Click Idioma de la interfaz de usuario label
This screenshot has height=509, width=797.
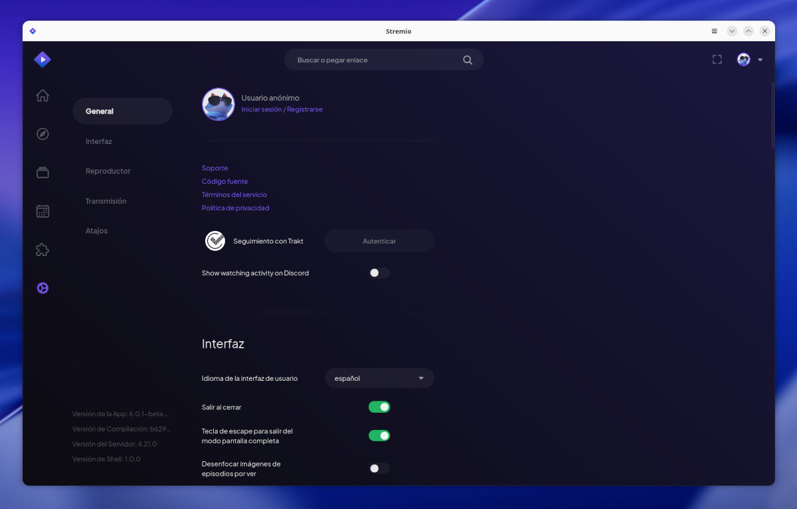click(250, 378)
